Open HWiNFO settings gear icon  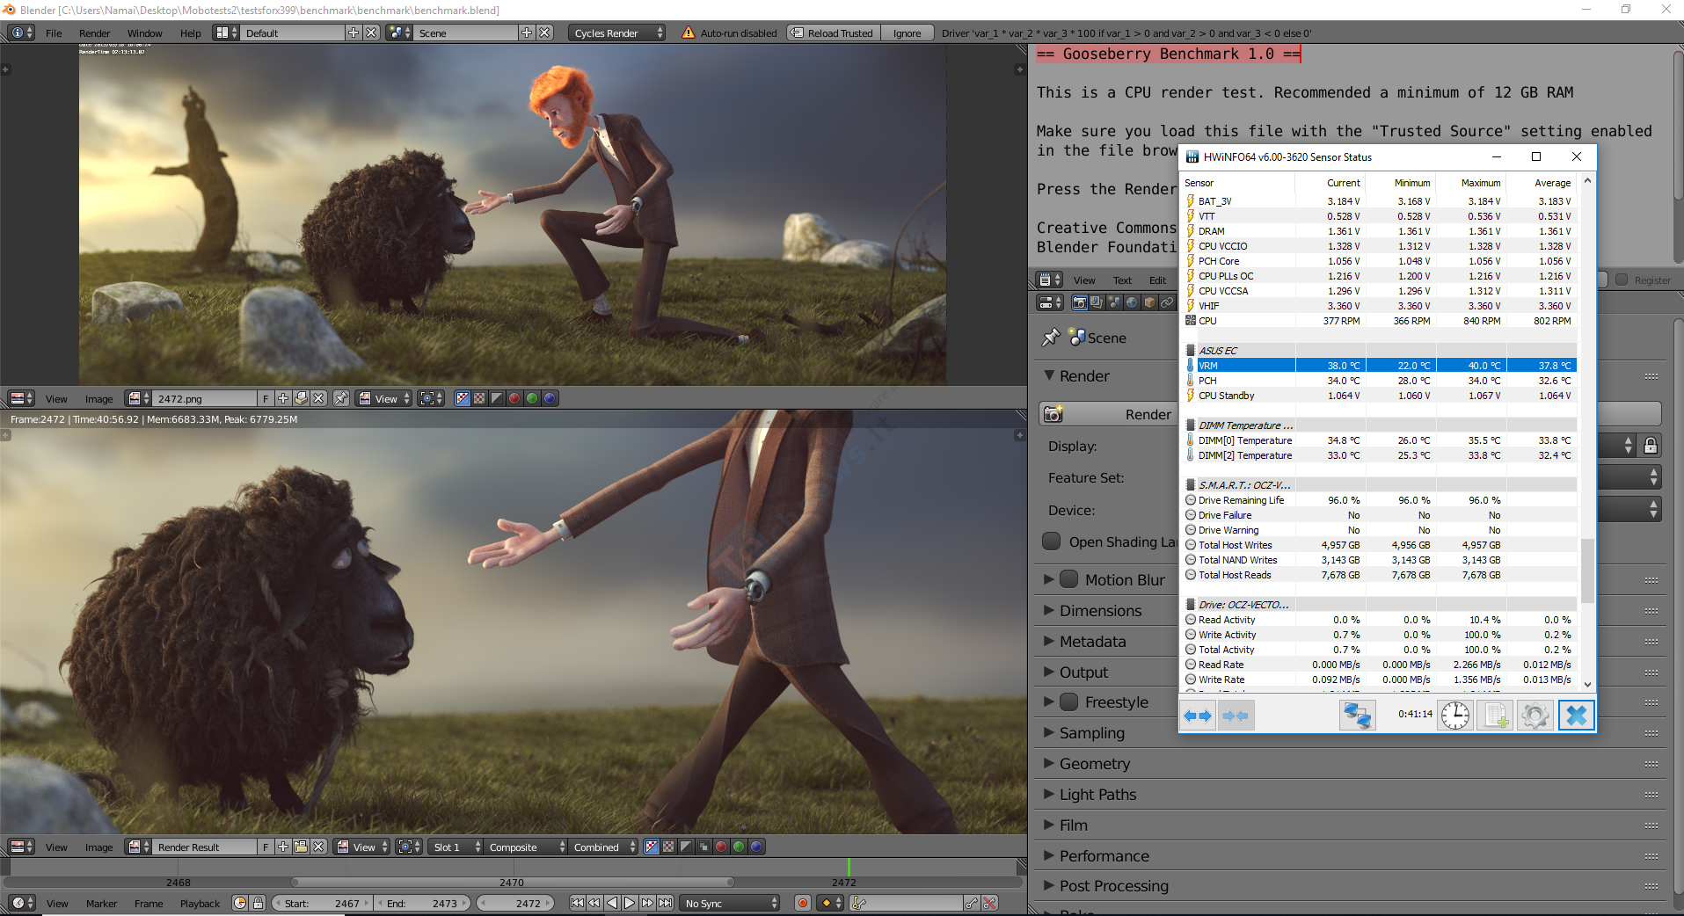(x=1535, y=715)
